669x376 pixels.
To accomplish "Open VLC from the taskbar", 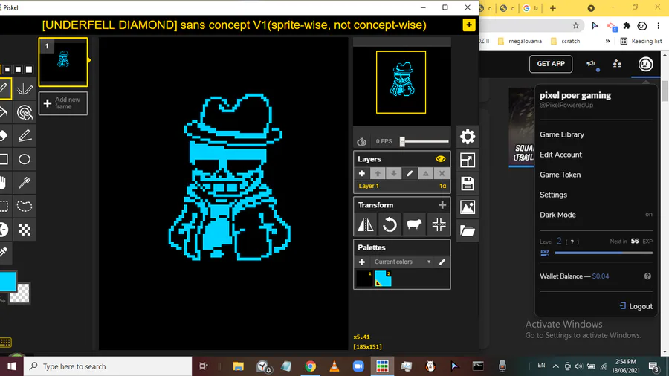I will coord(334,366).
